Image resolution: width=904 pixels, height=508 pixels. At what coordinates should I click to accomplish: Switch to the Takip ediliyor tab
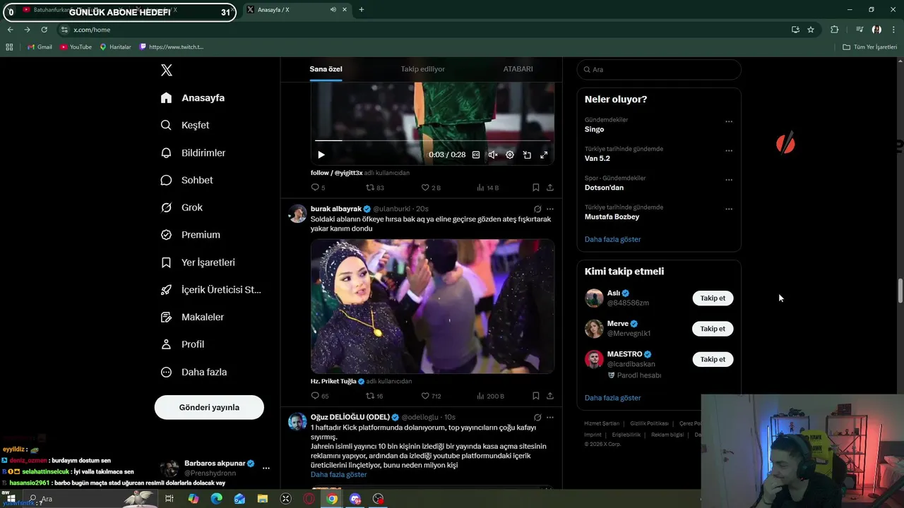pos(422,69)
